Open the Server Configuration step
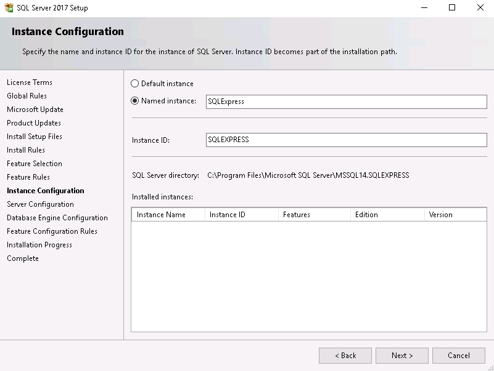This screenshot has width=494, height=371. coord(40,204)
